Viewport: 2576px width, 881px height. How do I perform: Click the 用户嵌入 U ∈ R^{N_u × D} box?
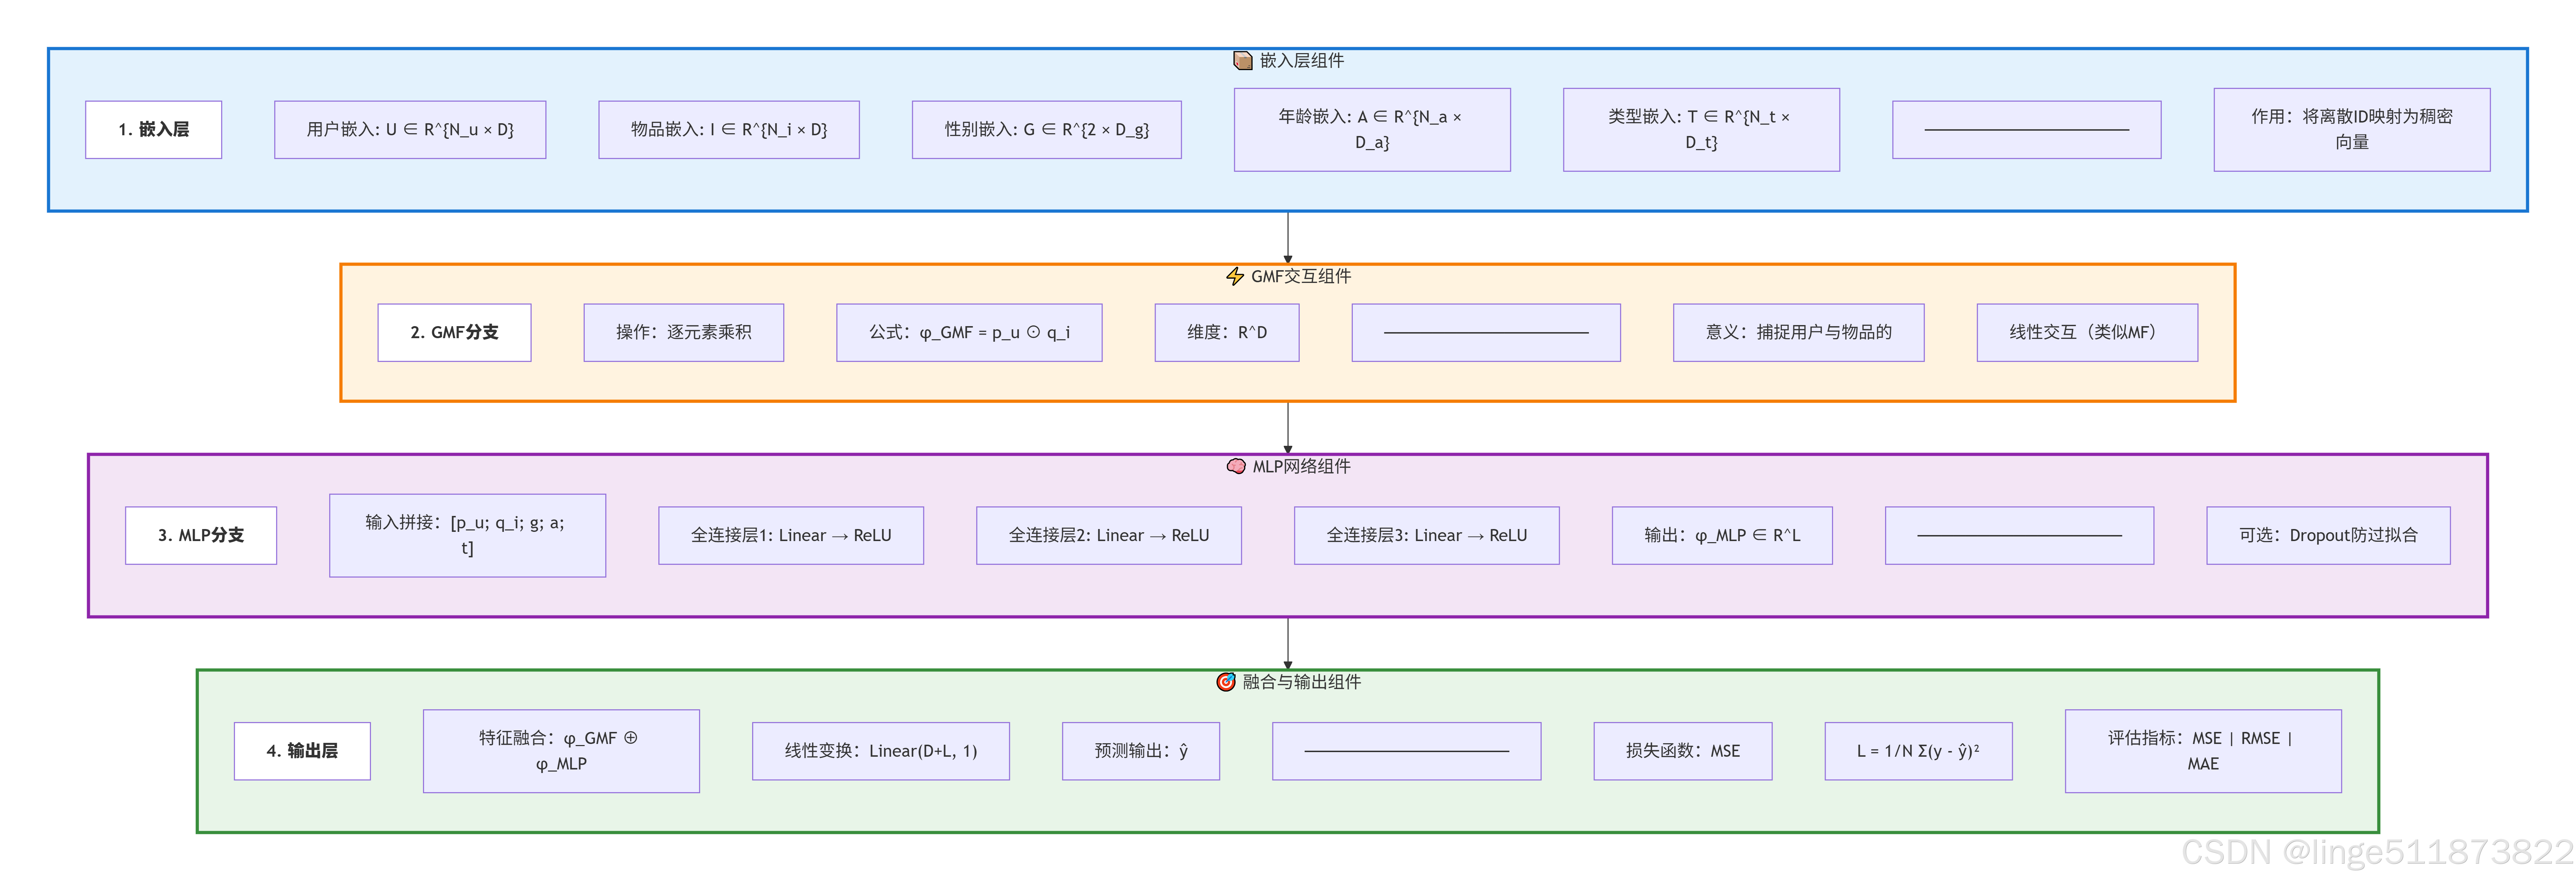click(x=410, y=130)
